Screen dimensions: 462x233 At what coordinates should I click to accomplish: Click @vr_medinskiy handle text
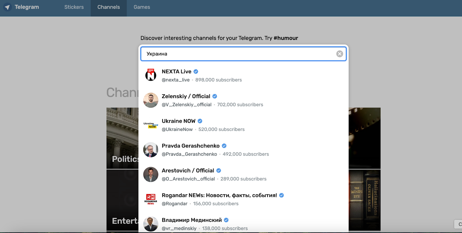179,228
